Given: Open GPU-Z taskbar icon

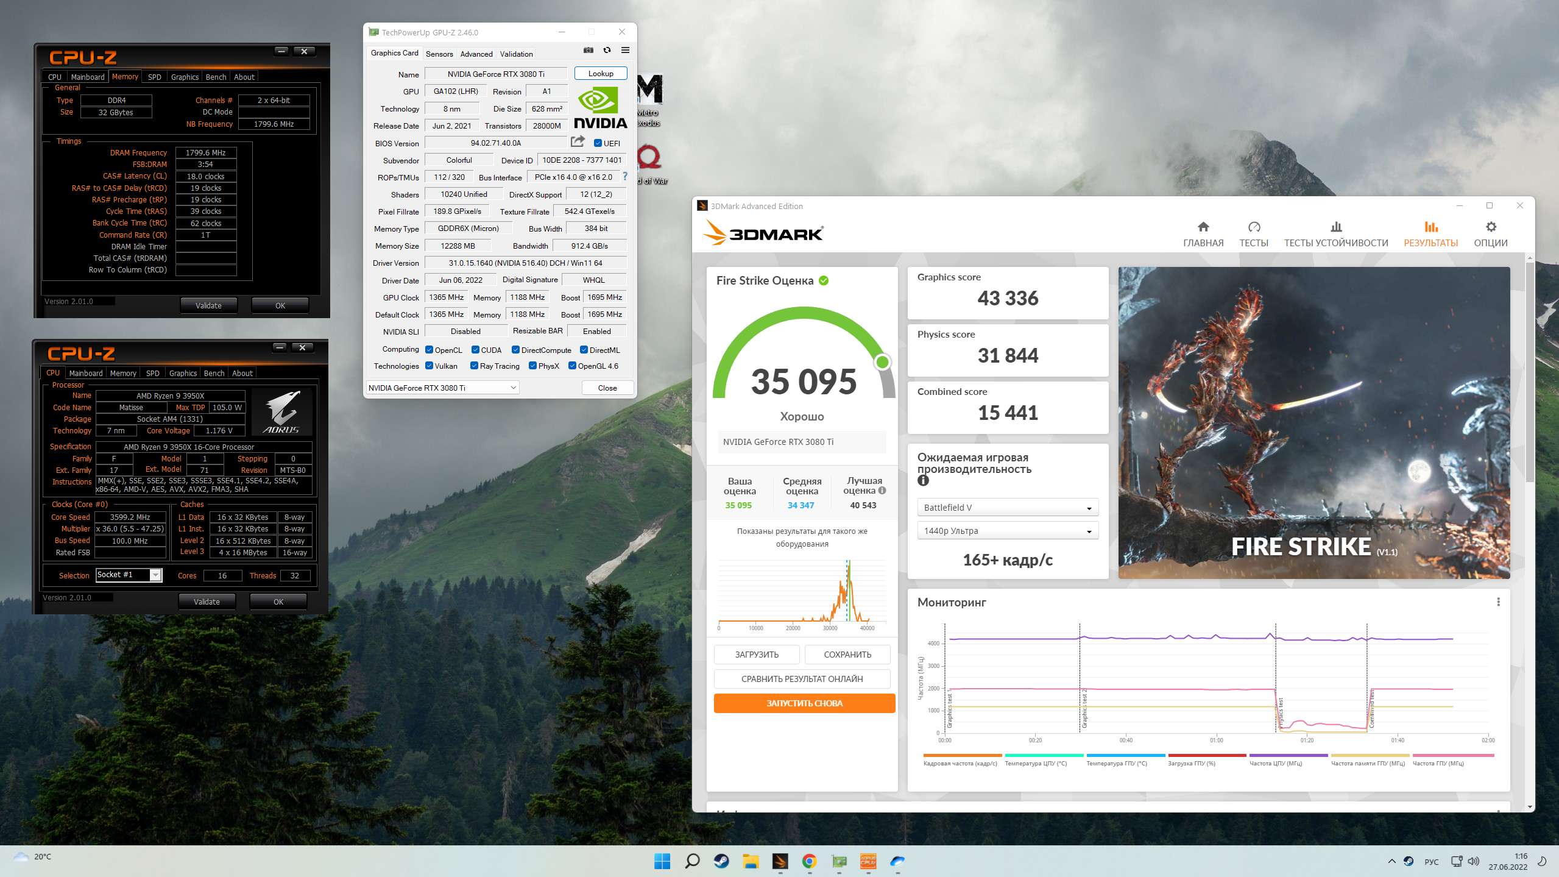Looking at the screenshot, I should pos(839,861).
